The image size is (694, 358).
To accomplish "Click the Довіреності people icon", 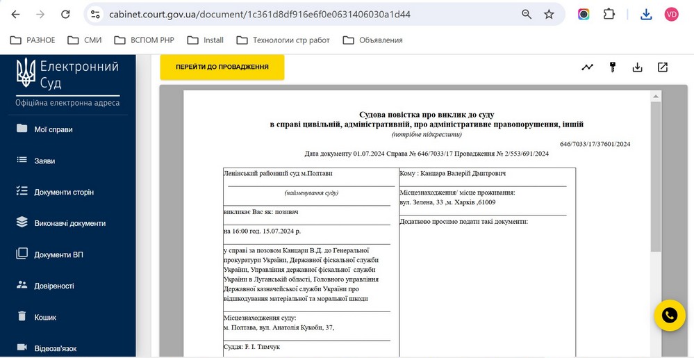I will pos(22,284).
